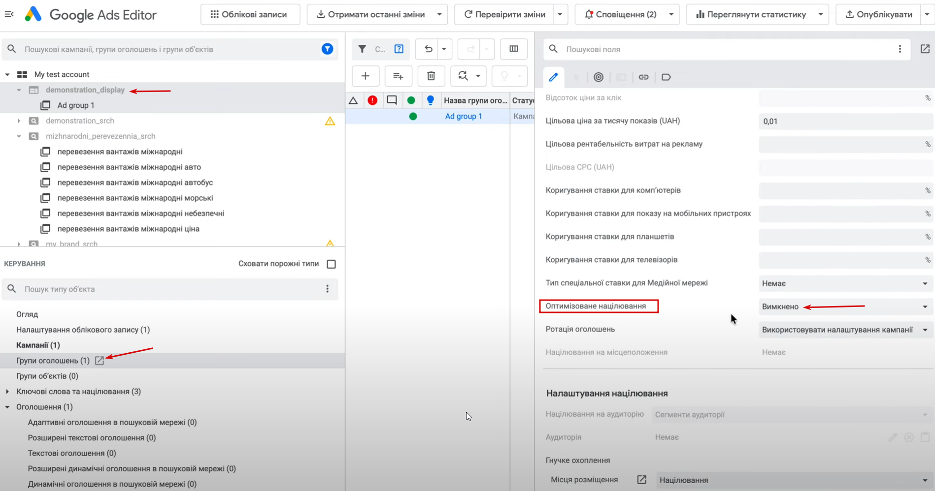Open the editing panel in new window icon
The image size is (935, 491).
[925, 49]
